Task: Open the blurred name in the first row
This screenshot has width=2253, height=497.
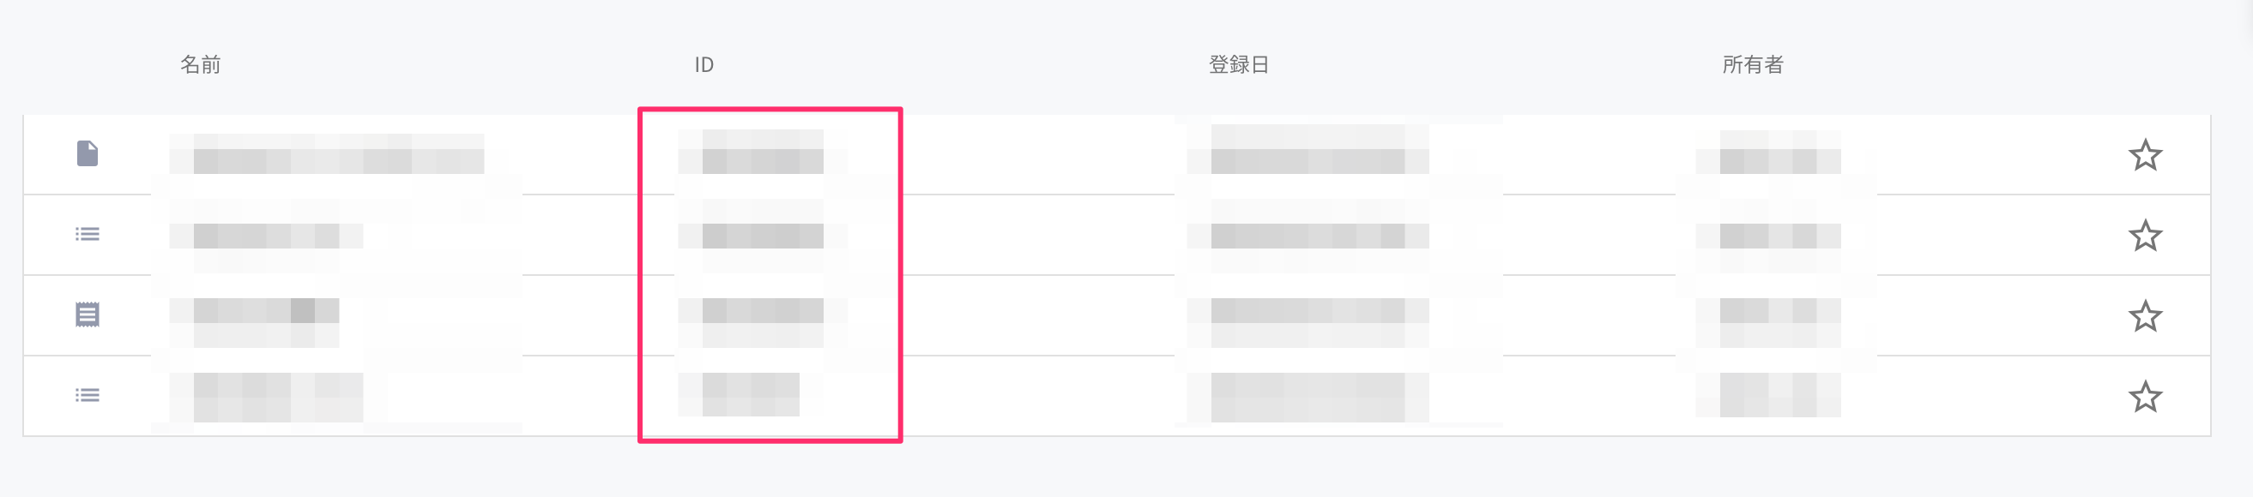Action: coord(337,154)
